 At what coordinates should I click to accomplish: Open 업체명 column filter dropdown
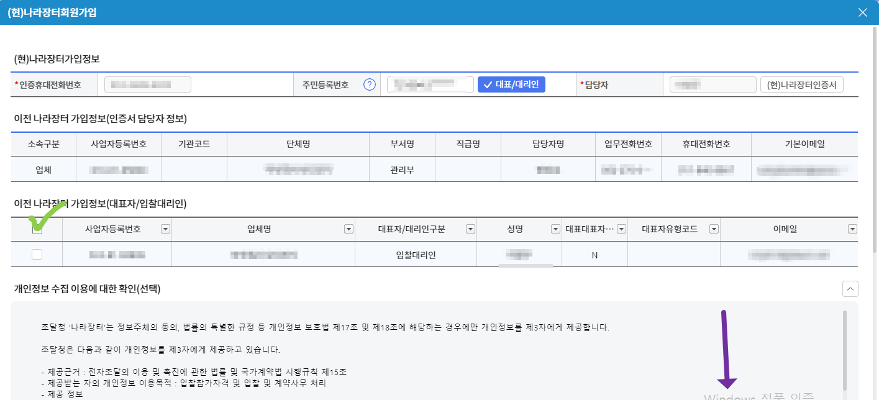click(x=348, y=229)
